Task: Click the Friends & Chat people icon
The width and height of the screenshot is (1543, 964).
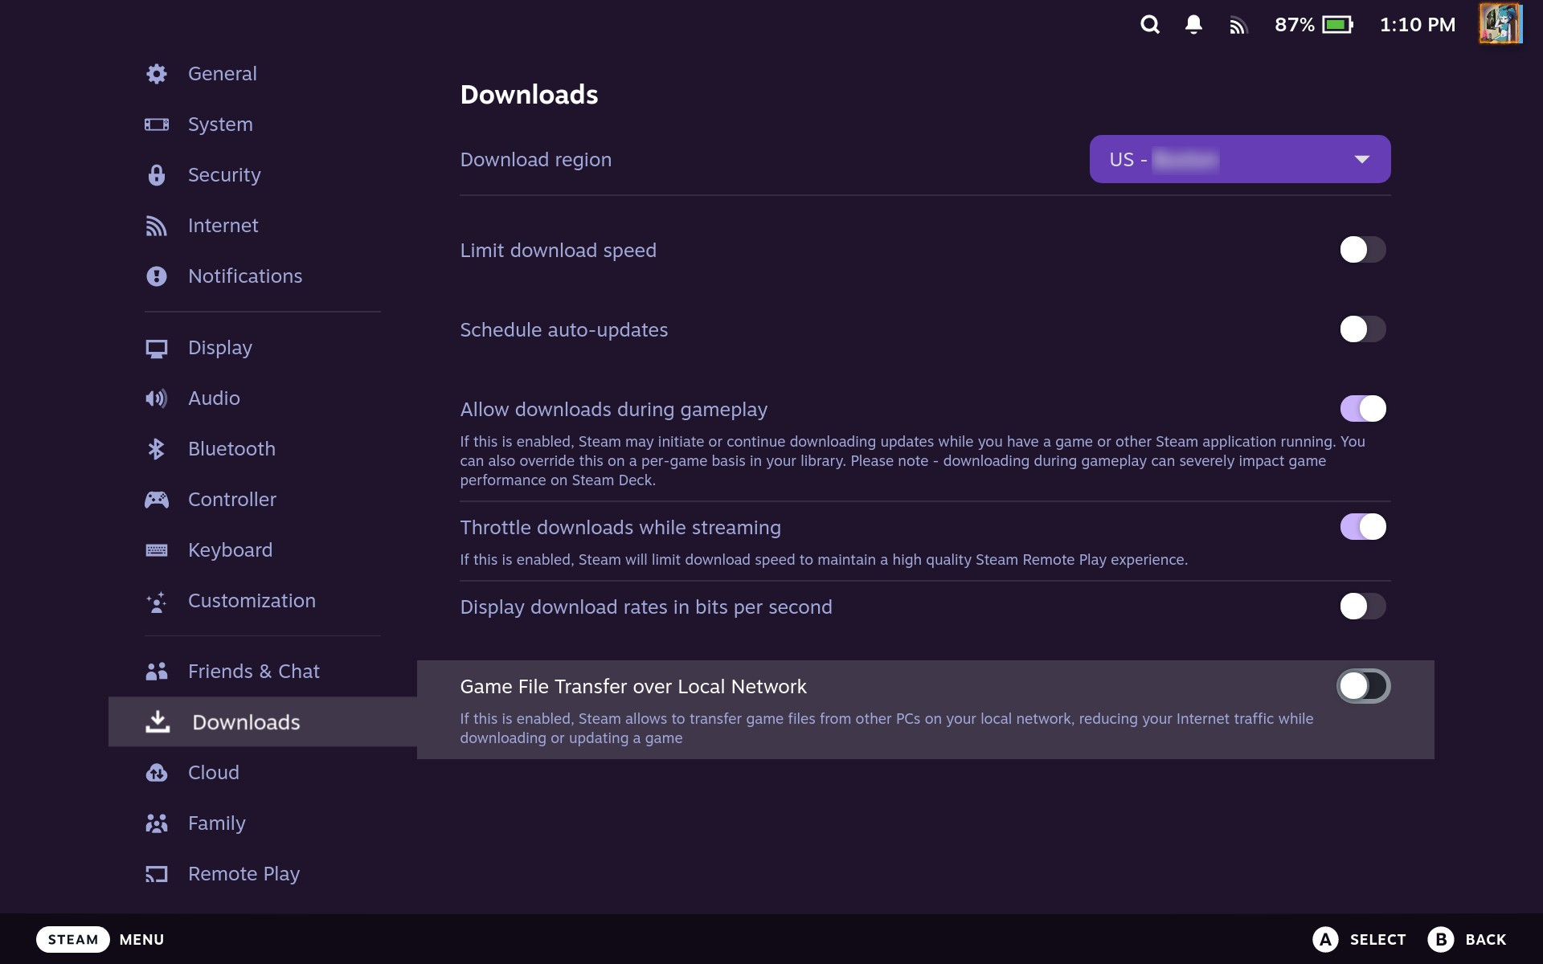Action: (x=157, y=672)
